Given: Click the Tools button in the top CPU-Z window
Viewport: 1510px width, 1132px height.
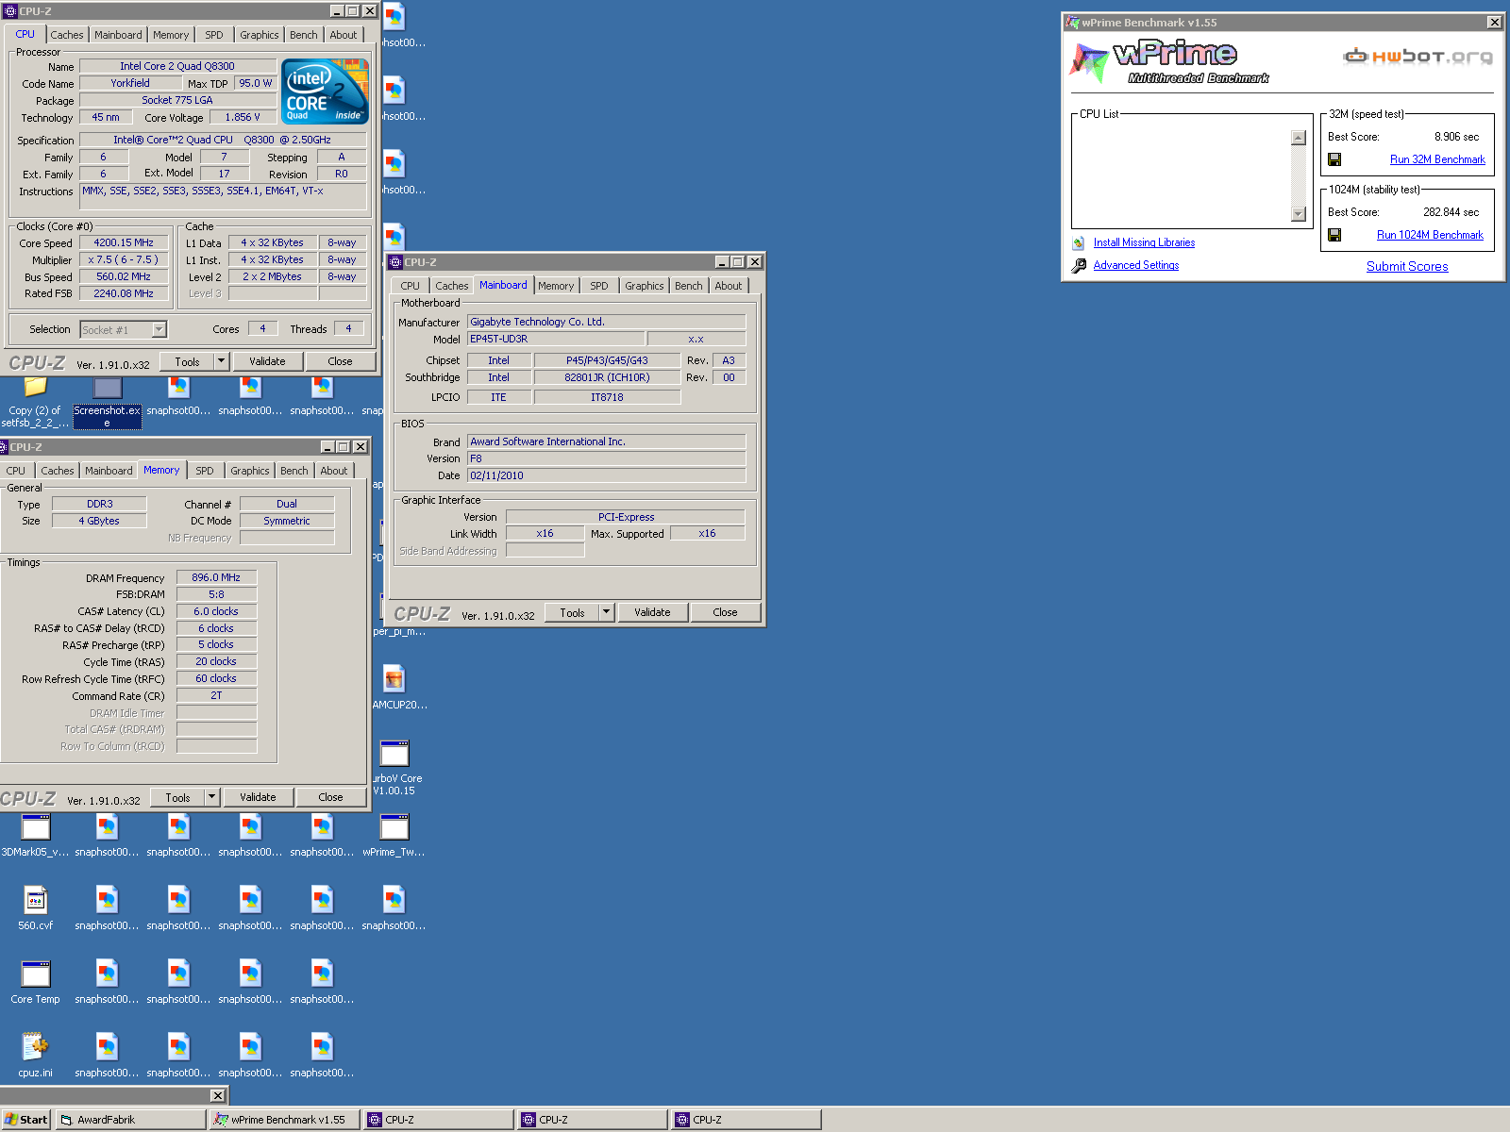Looking at the screenshot, I should 187,361.
